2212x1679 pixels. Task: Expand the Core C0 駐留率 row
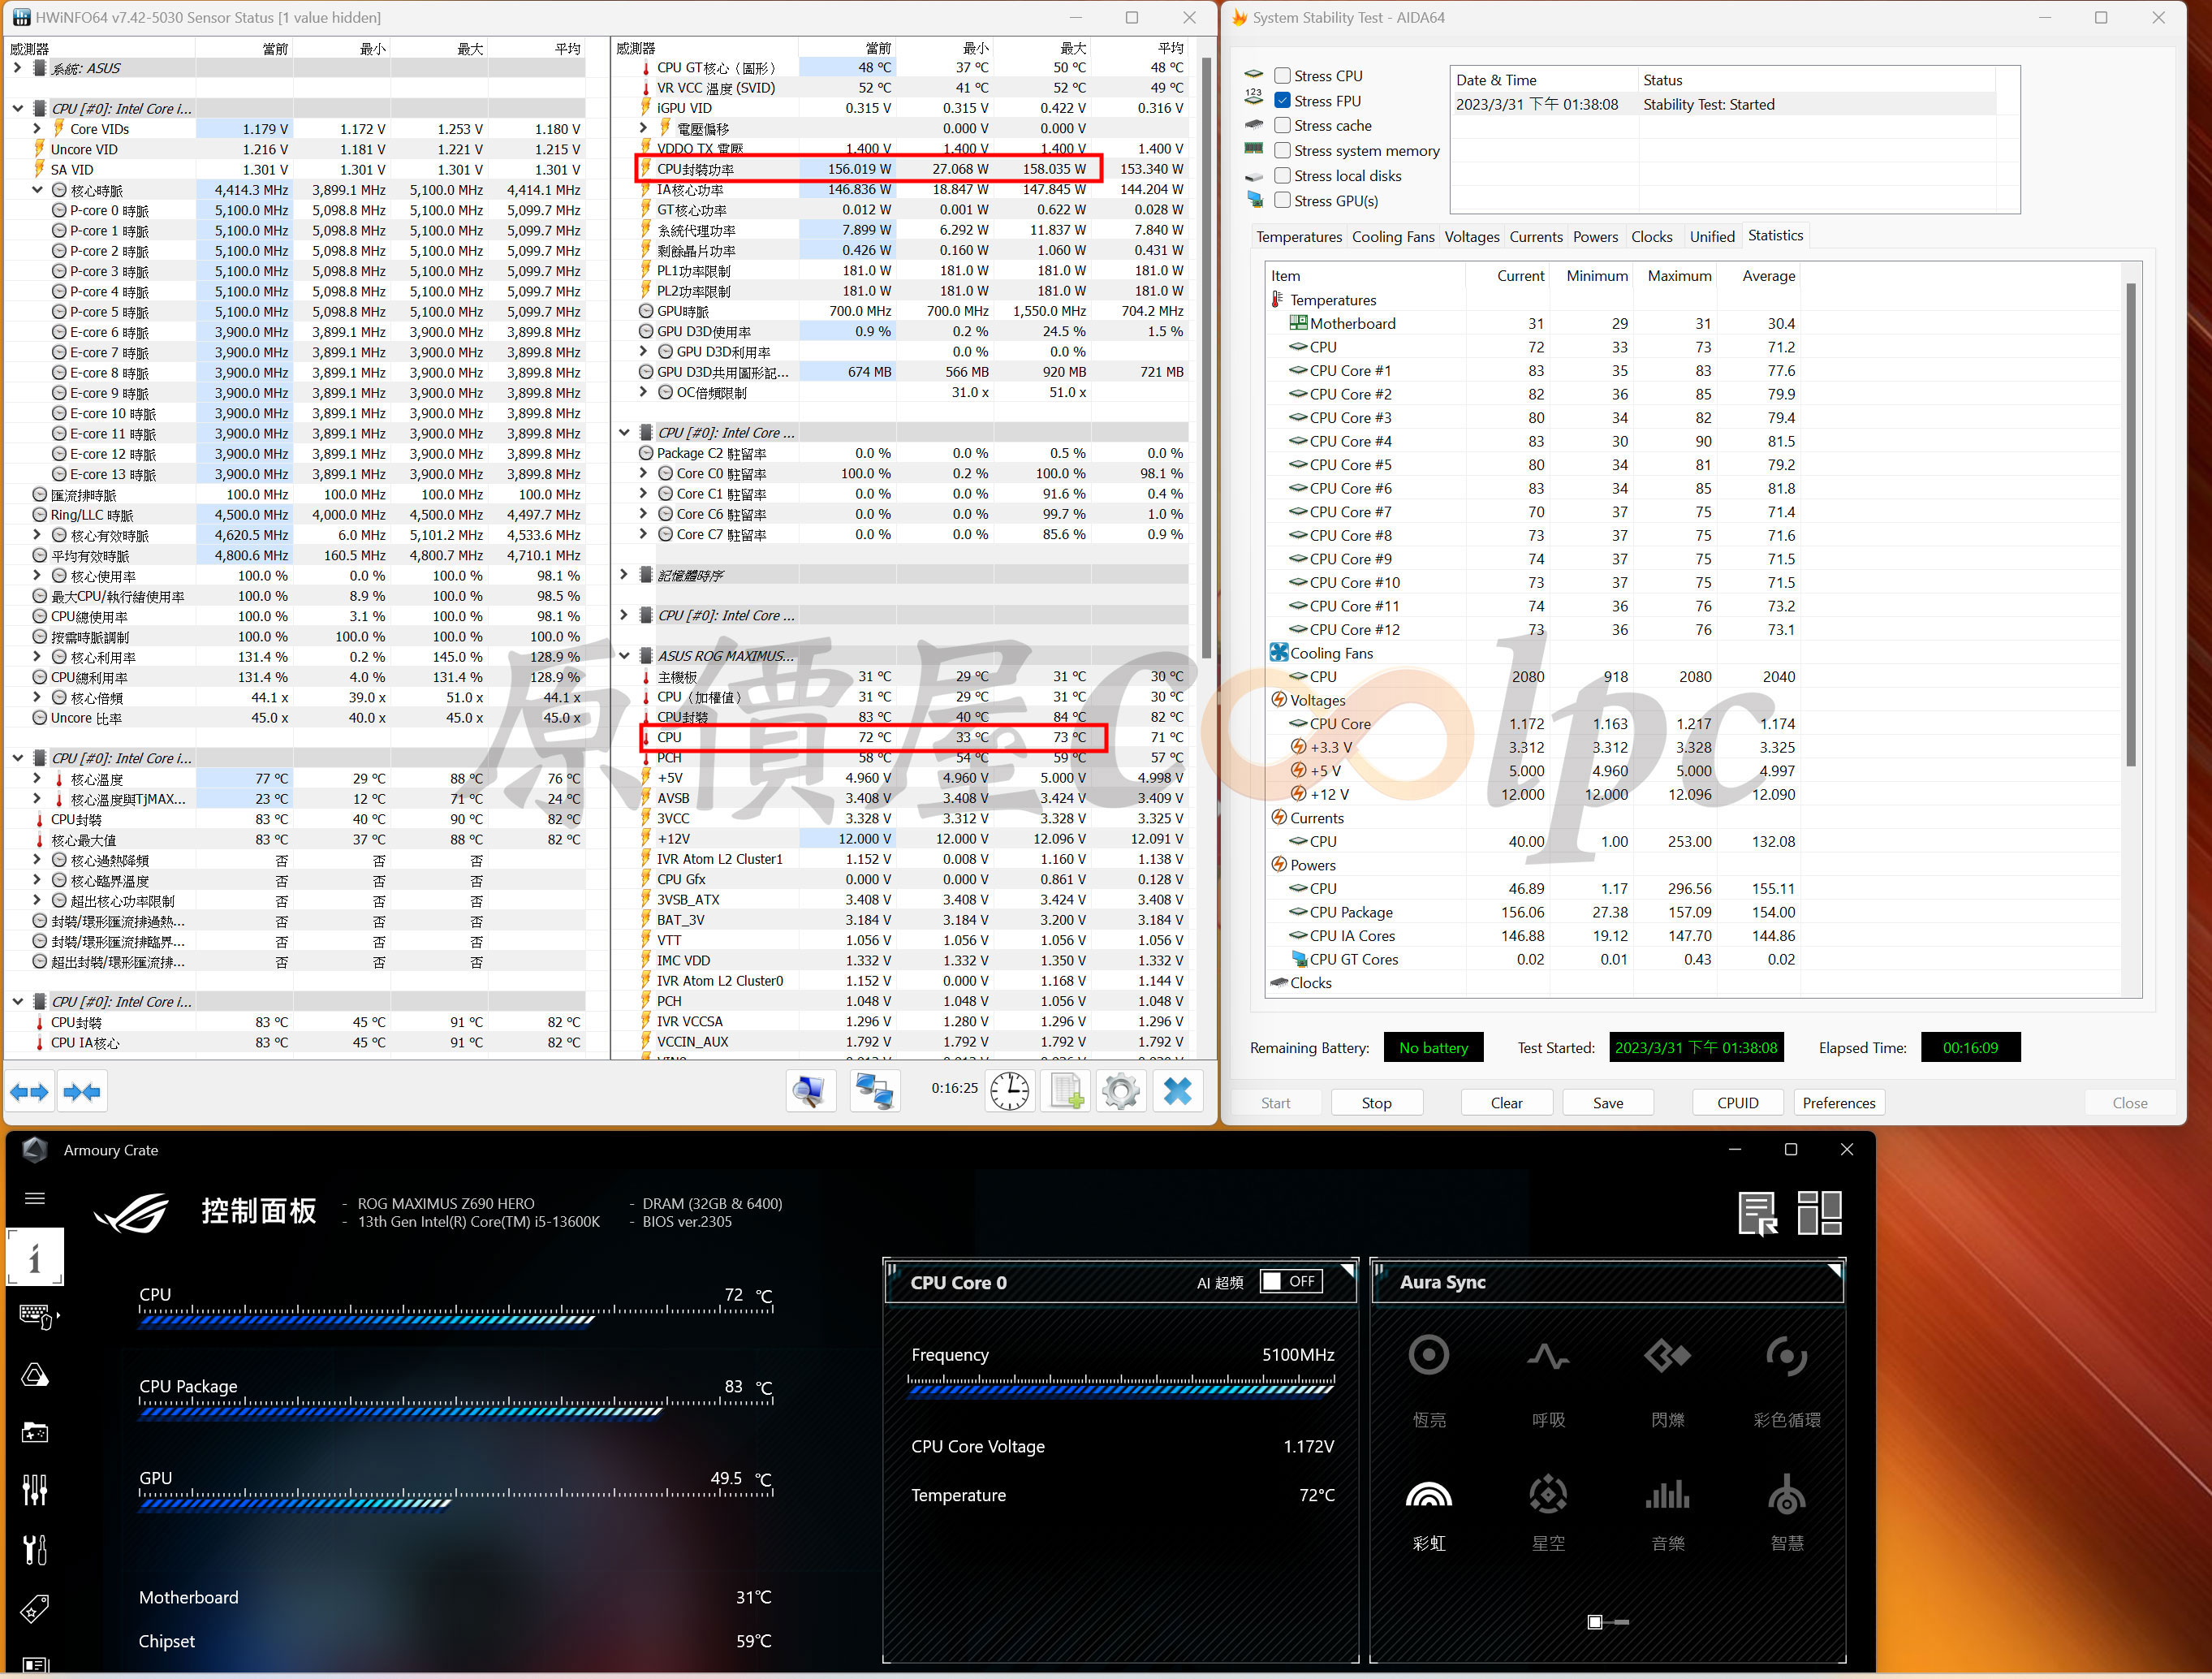pyautogui.click(x=643, y=474)
